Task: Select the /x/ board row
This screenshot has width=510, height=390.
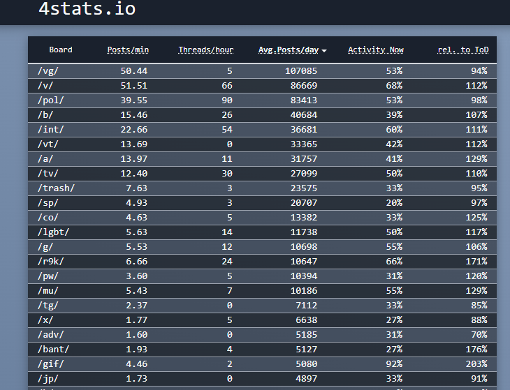Action: click(262, 320)
